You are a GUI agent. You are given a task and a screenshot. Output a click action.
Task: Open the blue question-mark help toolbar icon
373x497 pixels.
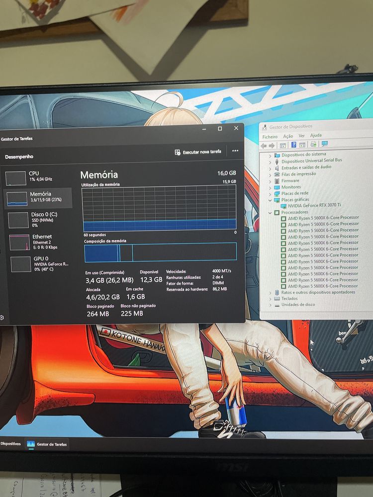tap(294, 145)
